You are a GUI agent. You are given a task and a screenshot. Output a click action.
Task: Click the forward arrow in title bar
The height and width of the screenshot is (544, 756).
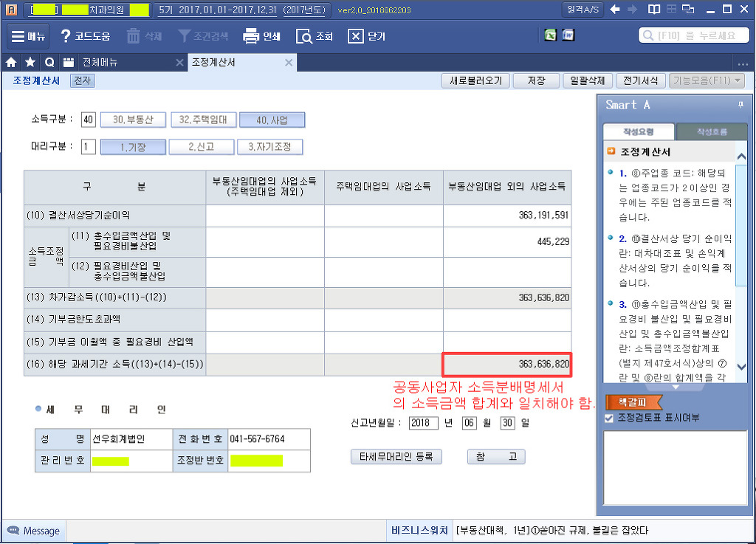[x=633, y=9]
